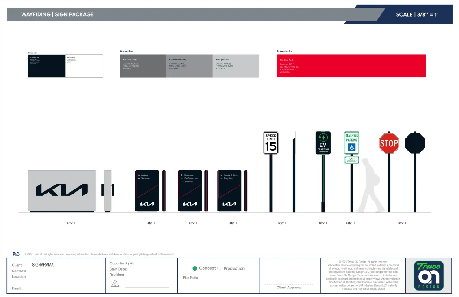Click the proprietary information notice beside P.6
This screenshot has height=297, width=459.
(99, 254)
